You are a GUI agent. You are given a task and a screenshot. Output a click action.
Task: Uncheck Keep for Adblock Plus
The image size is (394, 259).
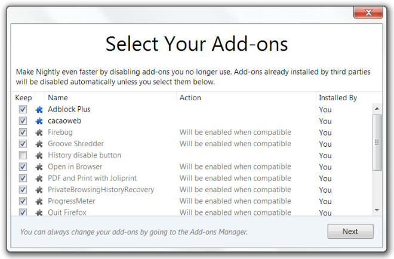point(23,109)
